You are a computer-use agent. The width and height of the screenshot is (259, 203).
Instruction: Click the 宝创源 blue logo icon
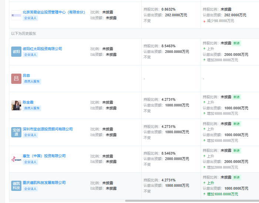(x=16, y=132)
